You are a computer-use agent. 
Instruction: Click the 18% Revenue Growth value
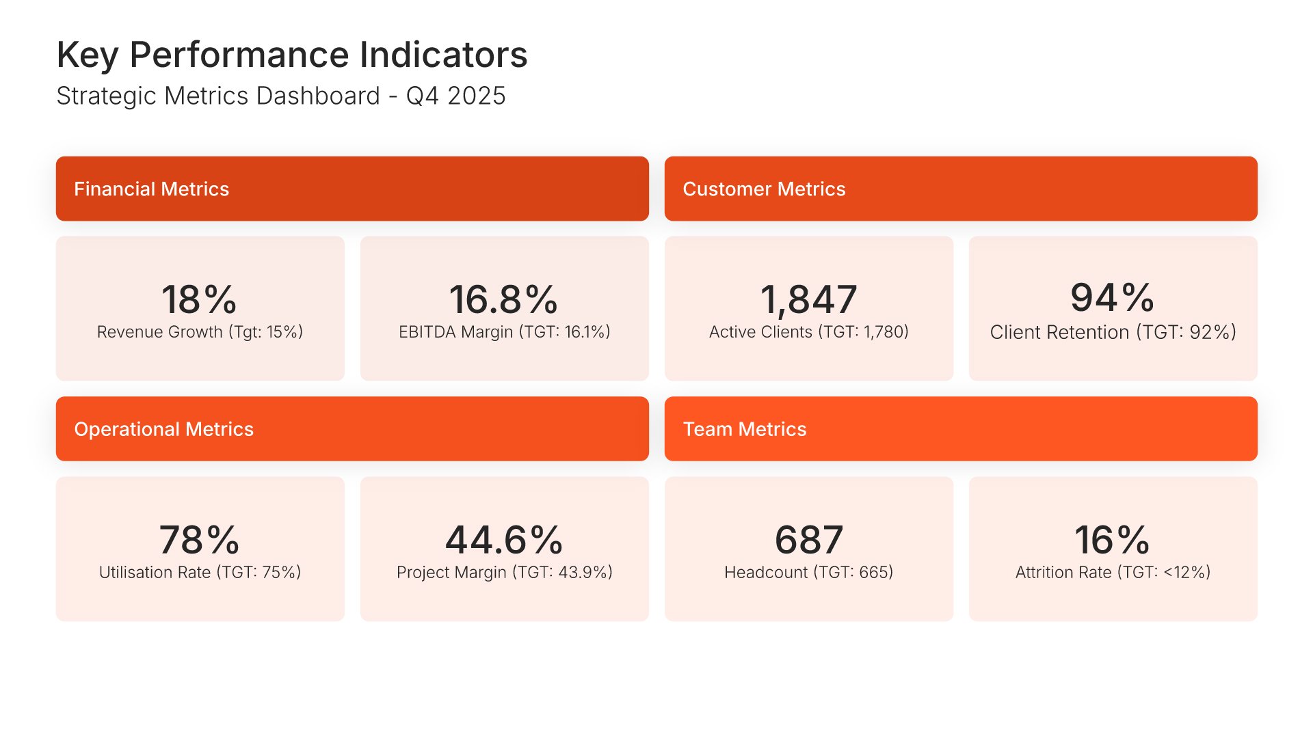click(x=200, y=299)
